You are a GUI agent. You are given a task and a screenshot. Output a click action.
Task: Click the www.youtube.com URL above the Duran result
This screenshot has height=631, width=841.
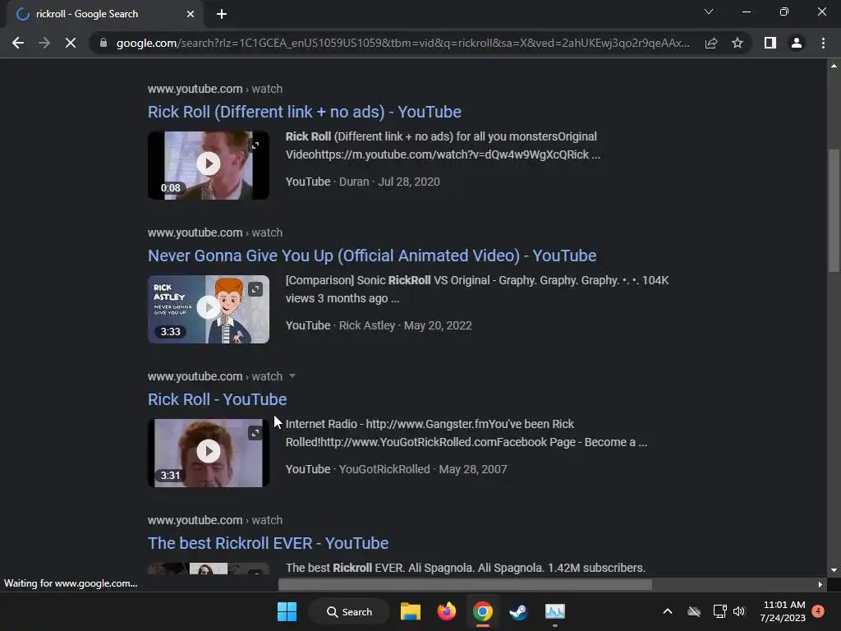coord(215,89)
